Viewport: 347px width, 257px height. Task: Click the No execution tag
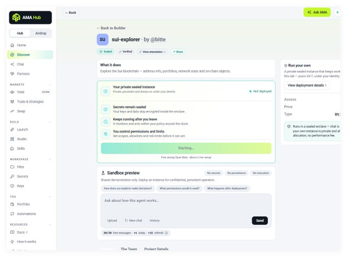pos(261,173)
